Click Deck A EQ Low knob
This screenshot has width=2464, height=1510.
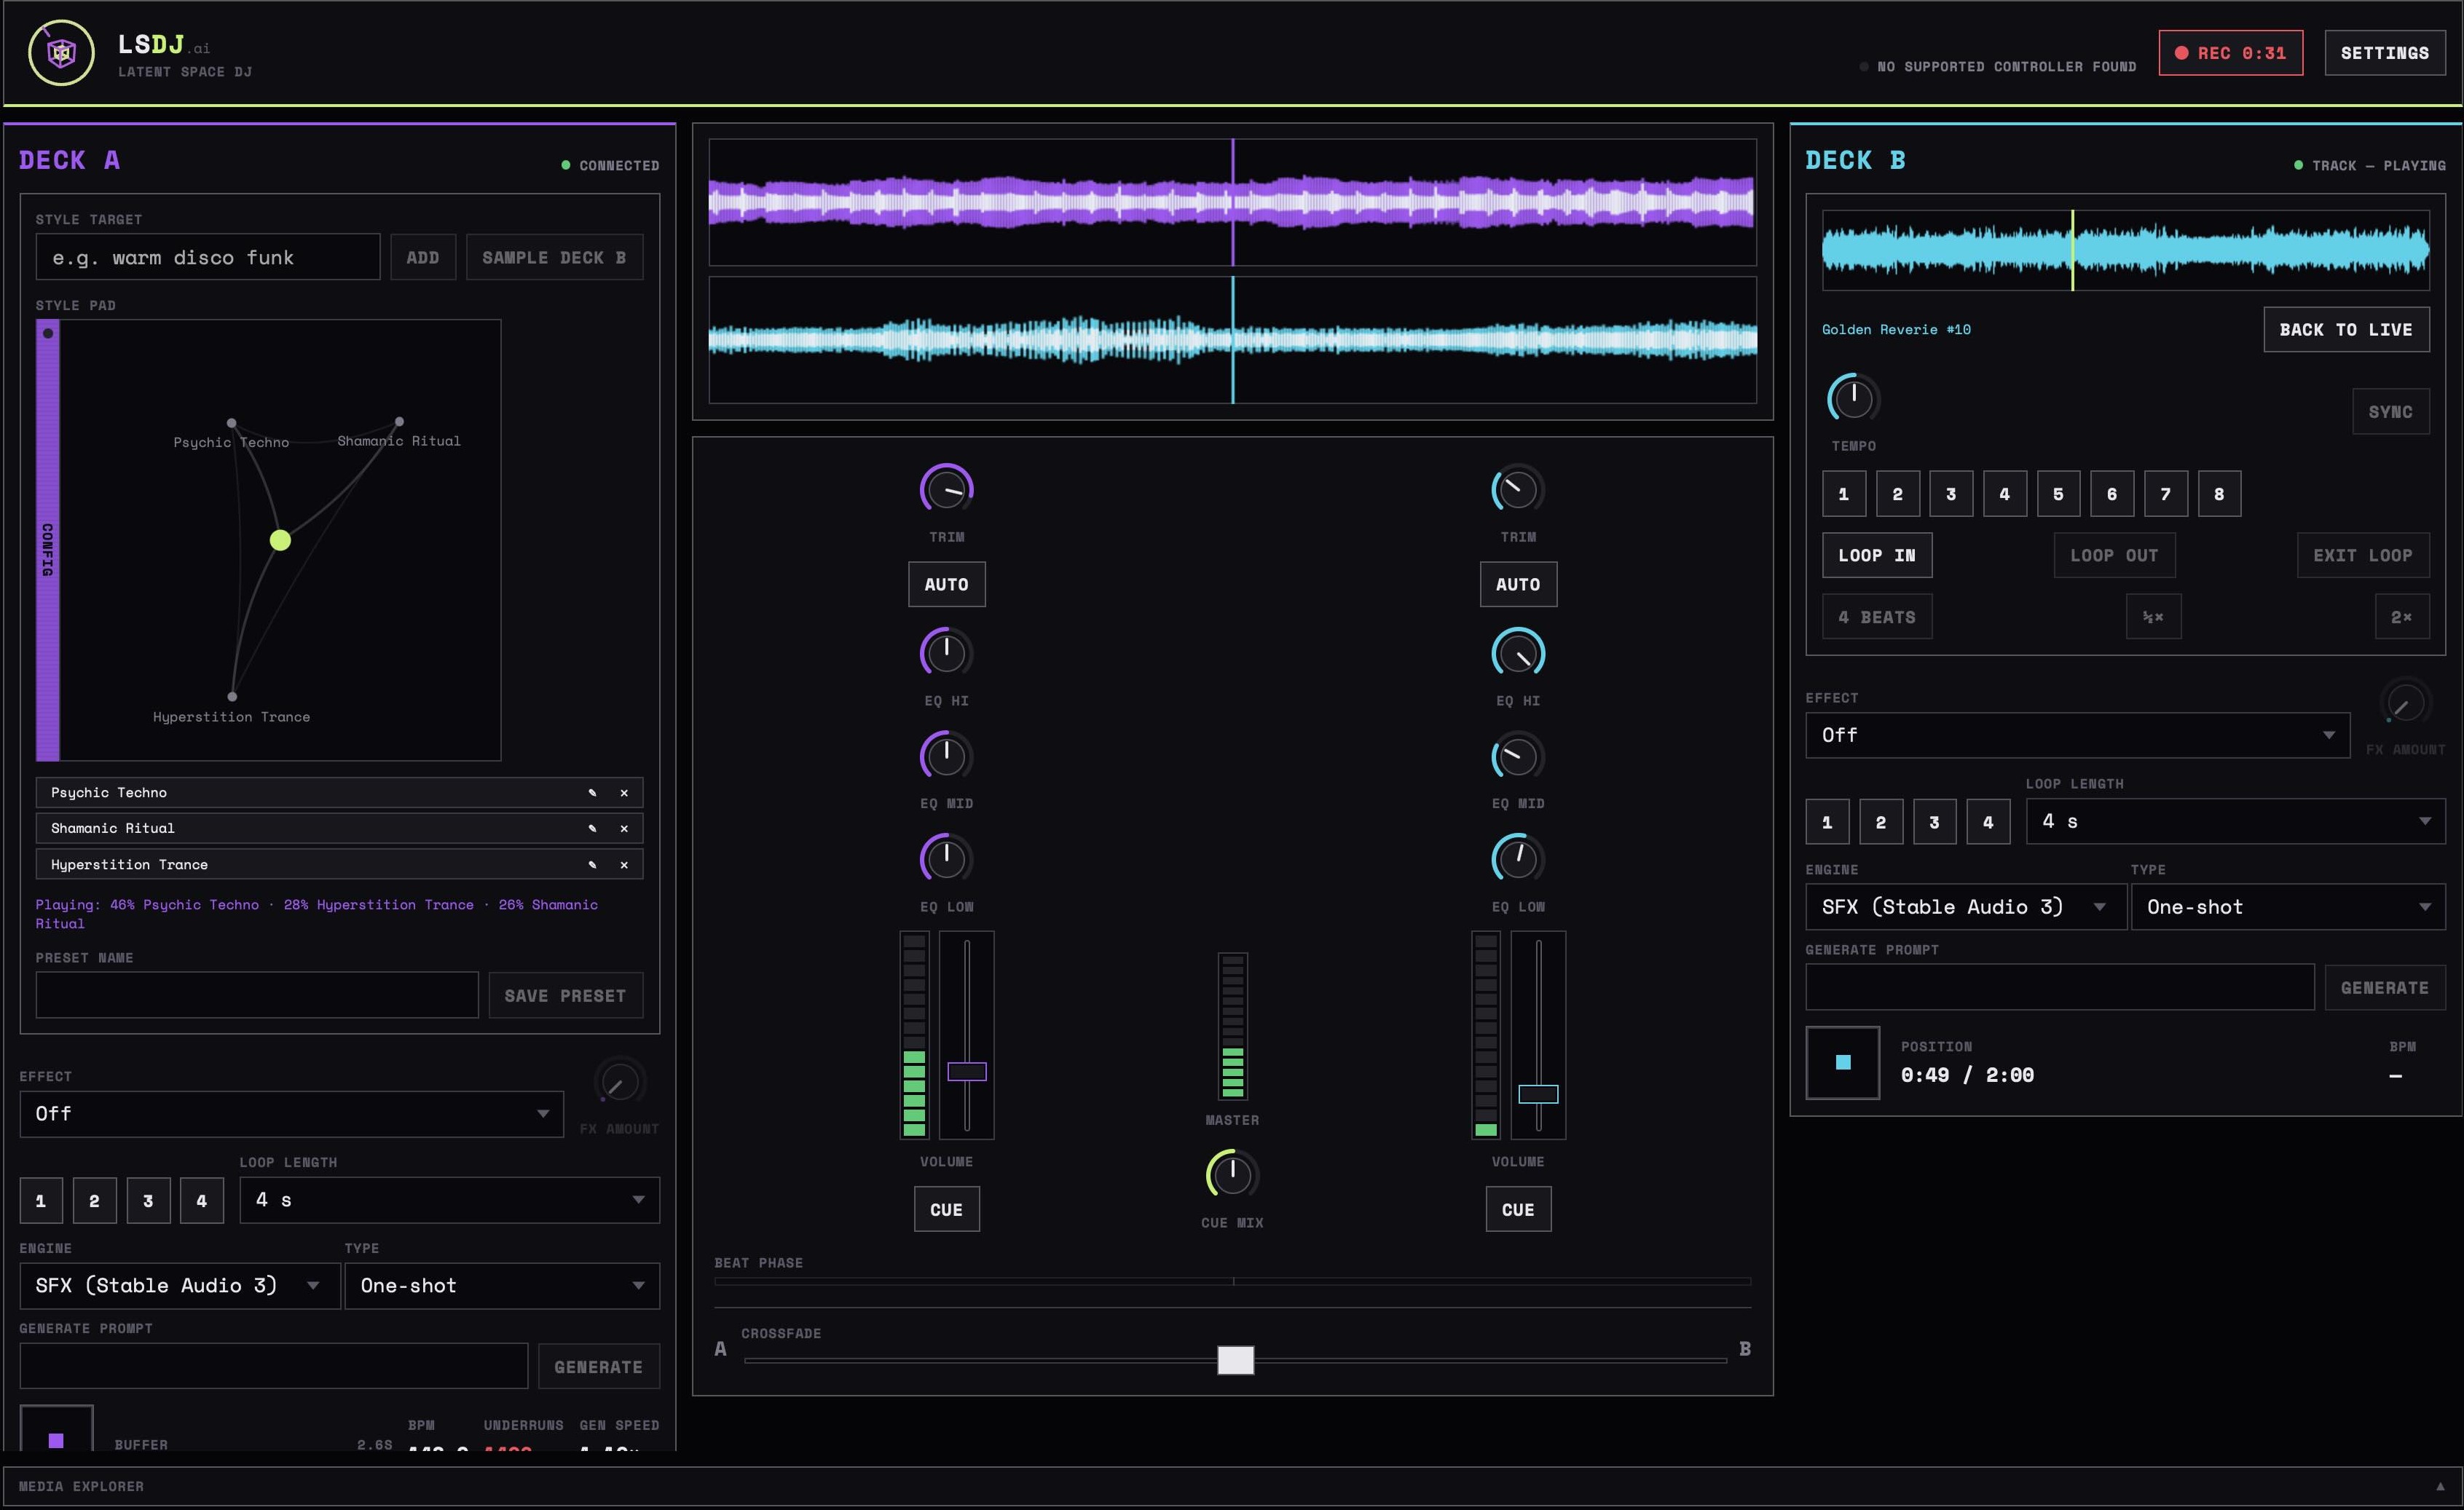pyautogui.click(x=946, y=859)
